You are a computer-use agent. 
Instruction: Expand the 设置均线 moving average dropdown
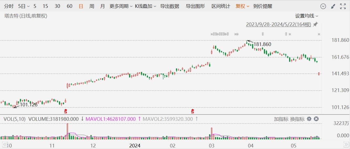pos(307,16)
